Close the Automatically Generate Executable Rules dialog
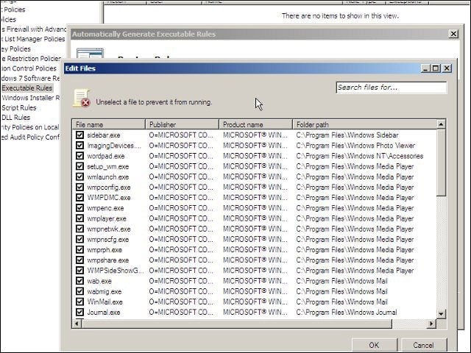 (x=453, y=34)
